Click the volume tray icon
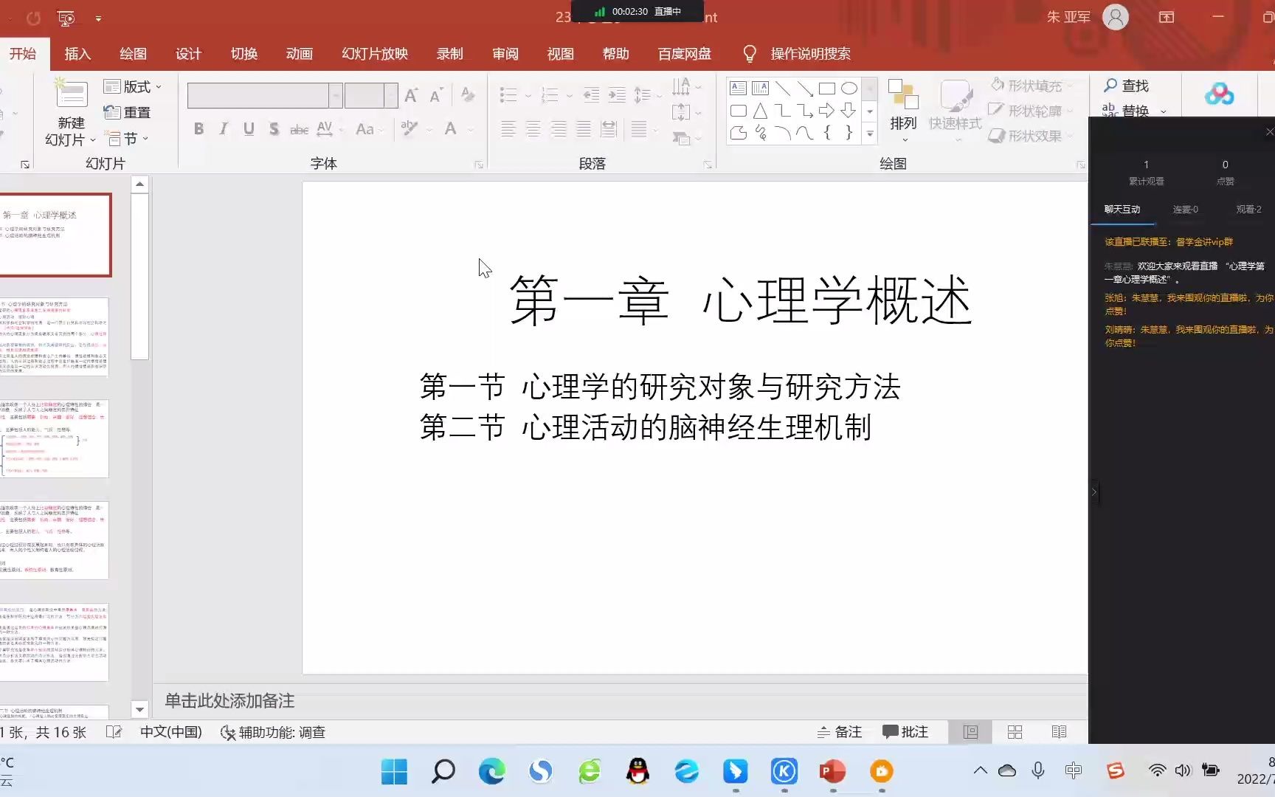The image size is (1275, 797). [1183, 770]
